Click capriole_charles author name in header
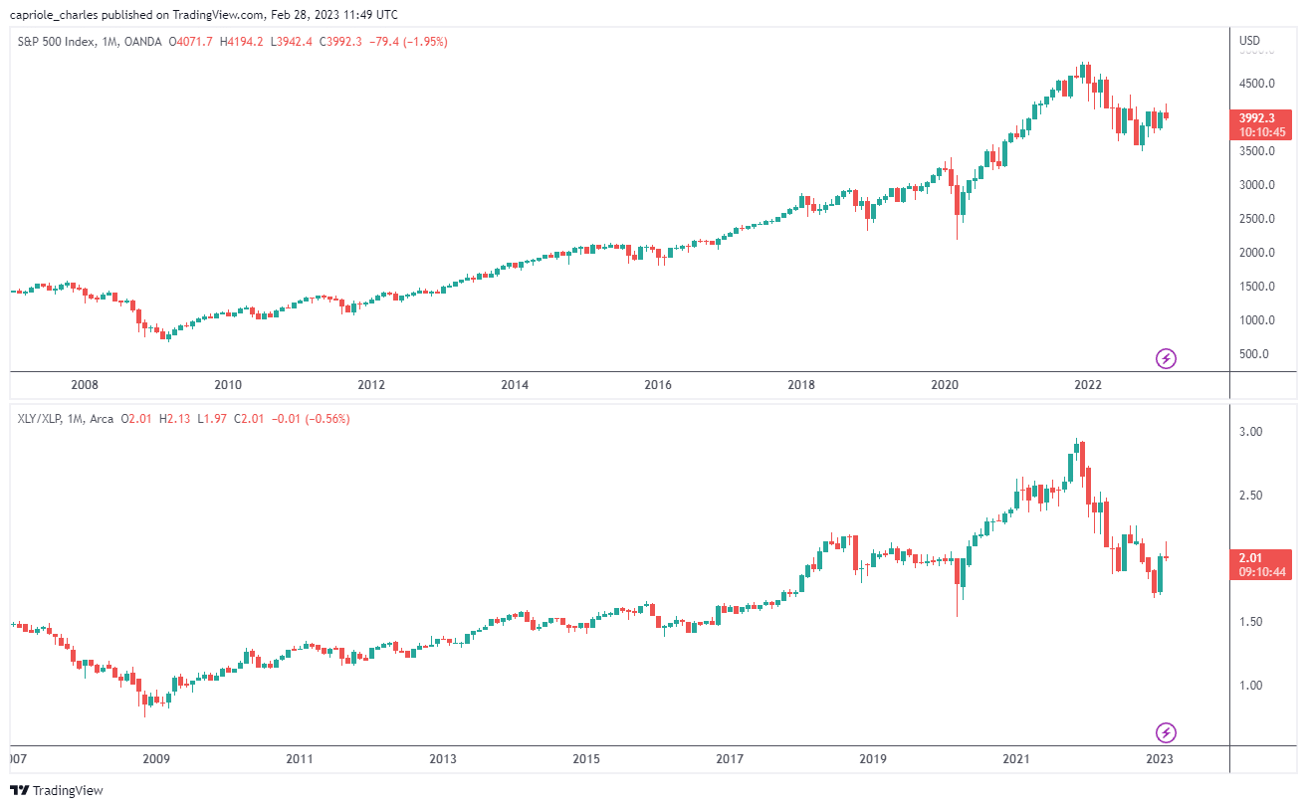This screenshot has height=808, width=1307. coord(51,14)
